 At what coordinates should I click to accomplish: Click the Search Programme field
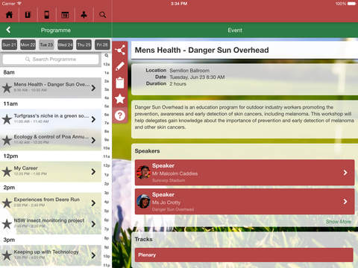(x=51, y=60)
